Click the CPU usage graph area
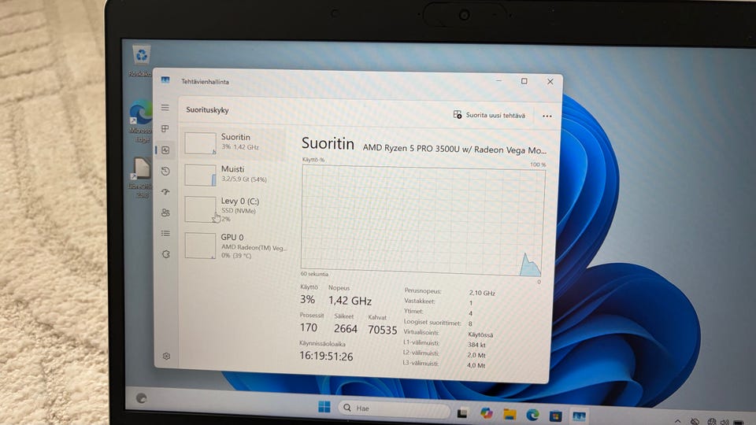Viewport: 756px width, 425px height. click(x=422, y=221)
